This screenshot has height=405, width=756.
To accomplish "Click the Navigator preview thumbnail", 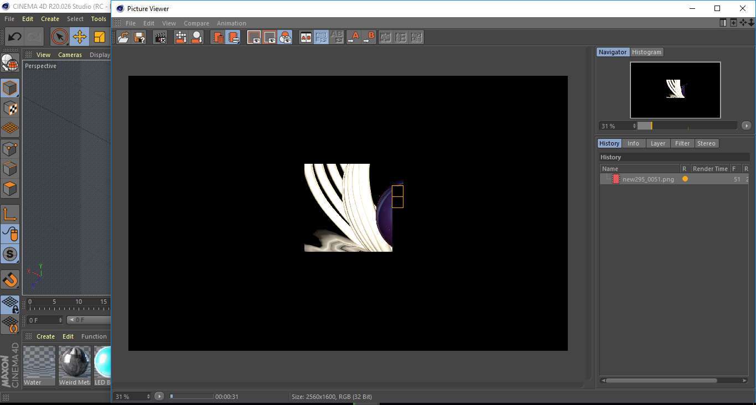I will [675, 90].
